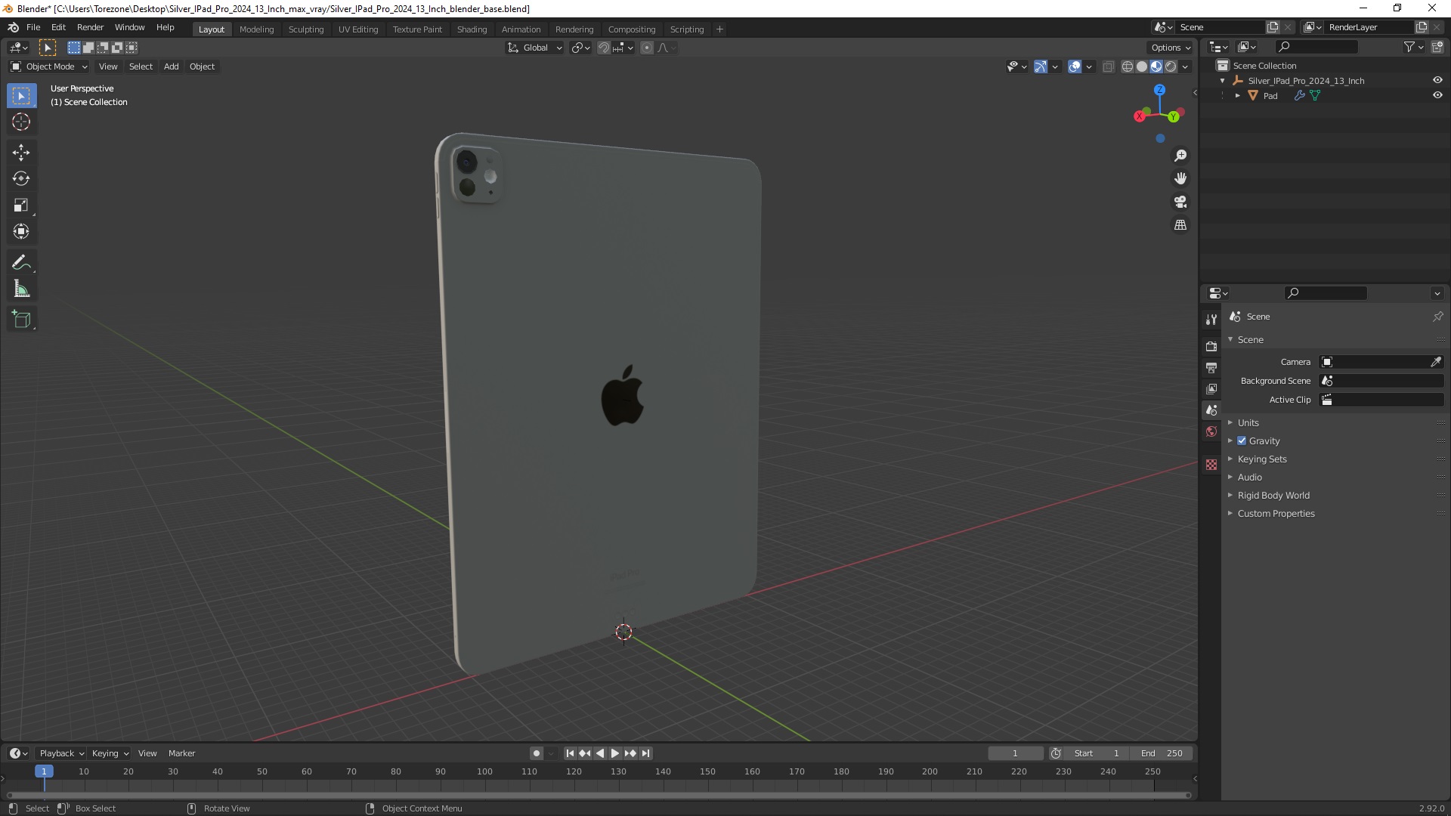Click the outliner filter funnel icon
The height and width of the screenshot is (816, 1451).
pos(1409,47)
